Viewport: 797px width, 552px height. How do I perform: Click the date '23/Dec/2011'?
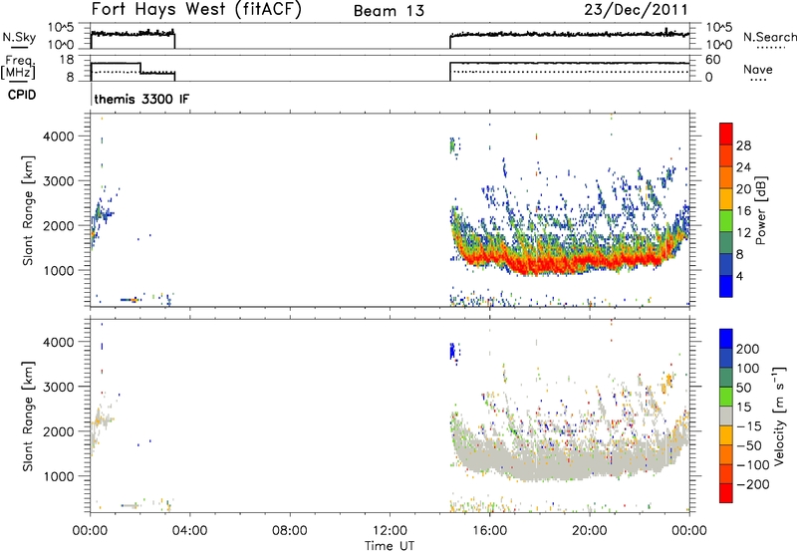(636, 9)
